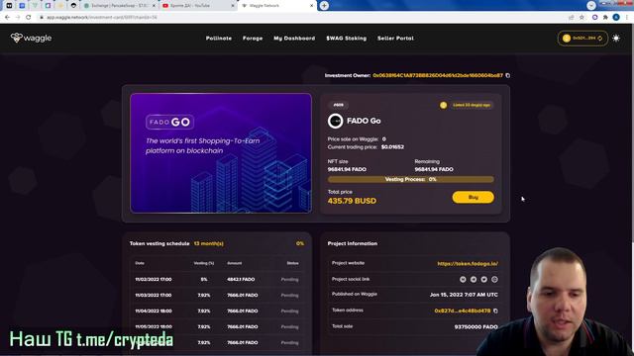Select the pinned tab with the green V icon
The width and height of the screenshot is (634, 356).
[x=36, y=6]
